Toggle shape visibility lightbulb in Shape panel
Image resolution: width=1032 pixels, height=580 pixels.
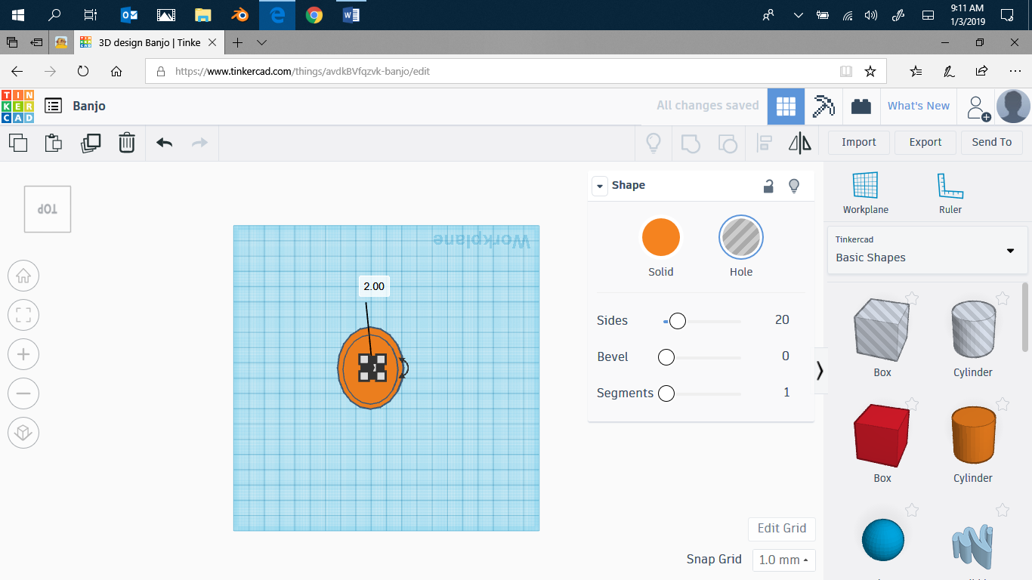point(794,186)
